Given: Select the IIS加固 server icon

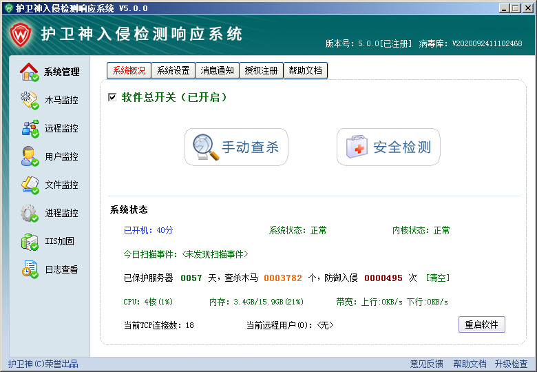Looking at the screenshot, I should (x=30, y=241).
